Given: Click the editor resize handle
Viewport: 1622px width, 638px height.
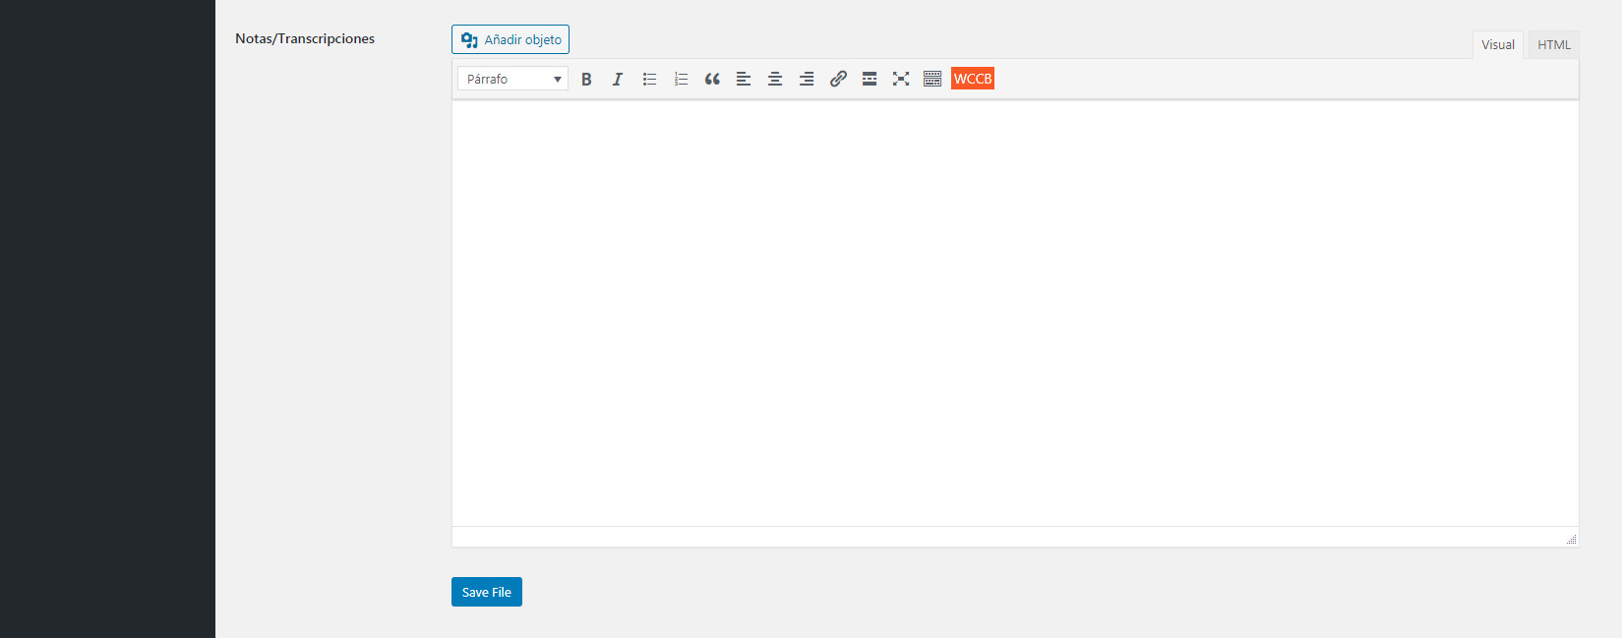Looking at the screenshot, I should tap(1571, 539).
